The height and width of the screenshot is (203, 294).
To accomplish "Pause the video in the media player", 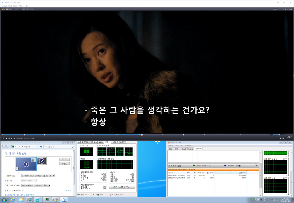I will tap(3, 138).
